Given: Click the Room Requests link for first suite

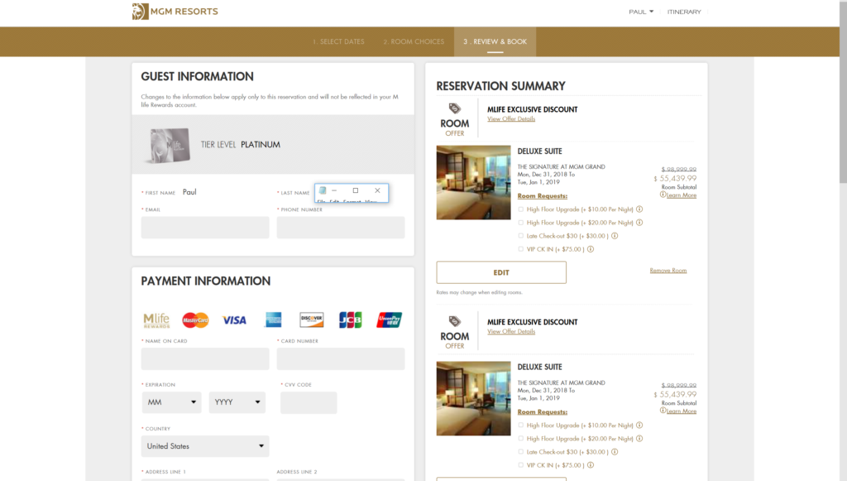Looking at the screenshot, I should click(x=543, y=195).
